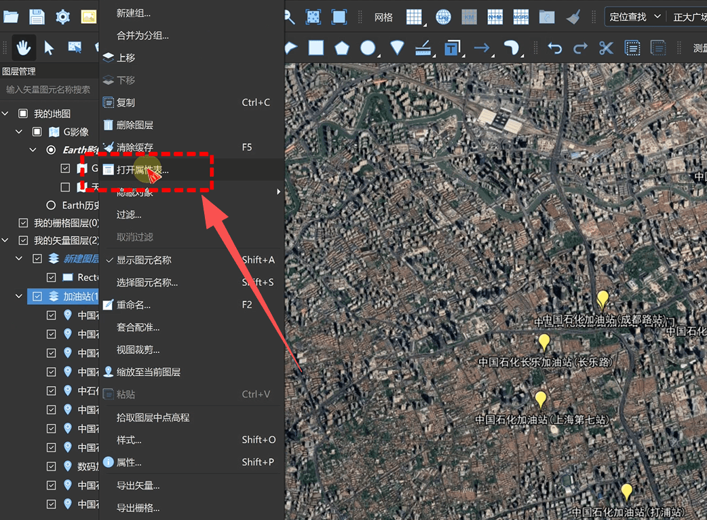The image size is (707, 520).
Task: Choose 拾取图层中点高程 menu entry
Action: [x=191, y=417]
